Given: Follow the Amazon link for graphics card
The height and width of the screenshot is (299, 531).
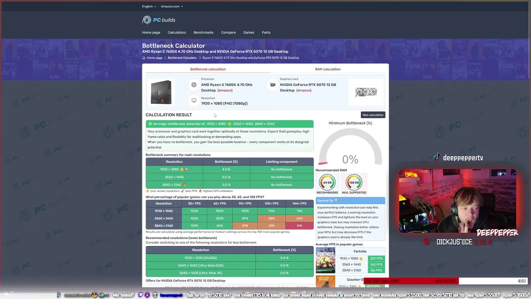Looking at the screenshot, I should (304, 91).
